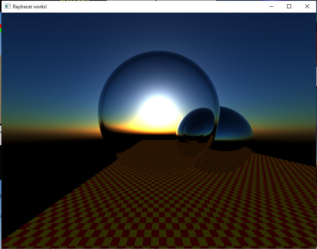Minimize the Raytracer works! window
317x249 pixels.
point(271,6)
